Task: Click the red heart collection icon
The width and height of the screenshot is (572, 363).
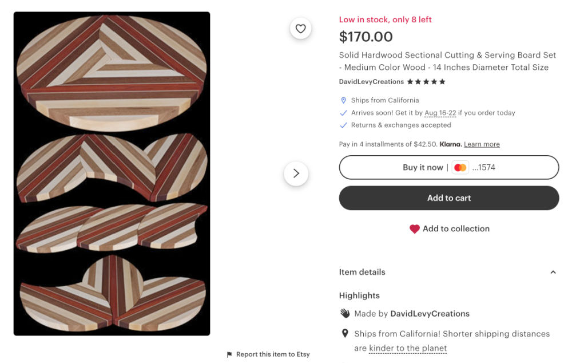Action: [x=415, y=229]
